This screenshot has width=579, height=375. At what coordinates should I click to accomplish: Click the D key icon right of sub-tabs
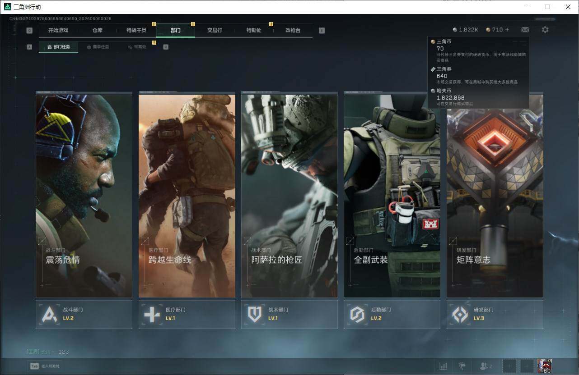(x=166, y=47)
